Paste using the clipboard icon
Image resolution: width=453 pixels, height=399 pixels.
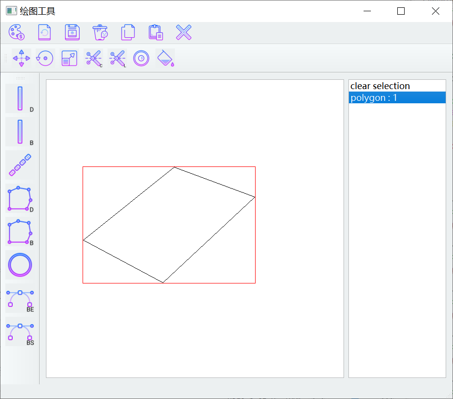[156, 32]
